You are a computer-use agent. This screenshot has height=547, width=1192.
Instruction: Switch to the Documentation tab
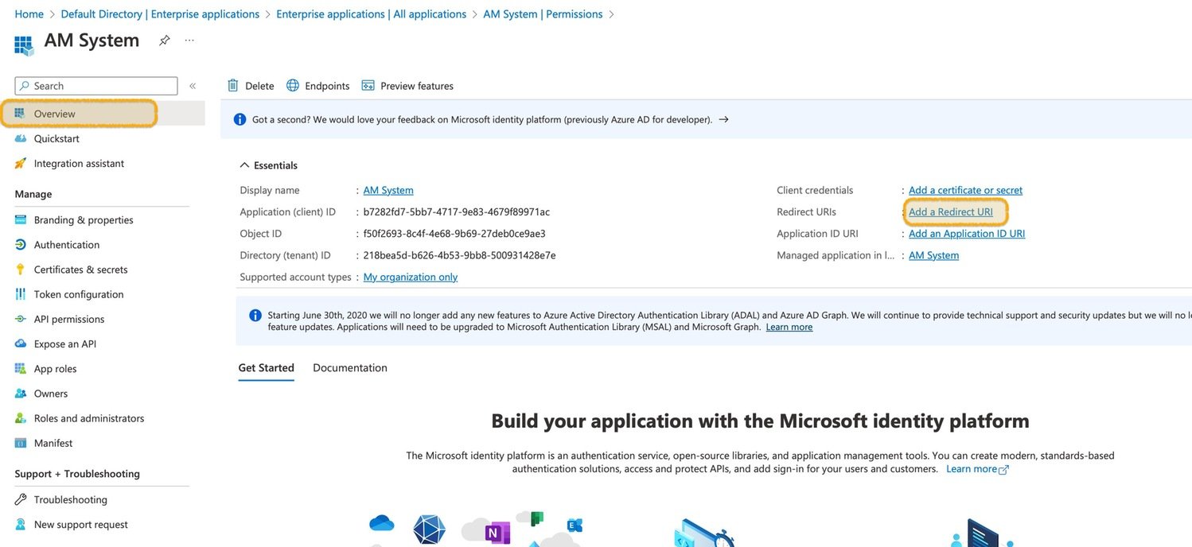tap(350, 368)
